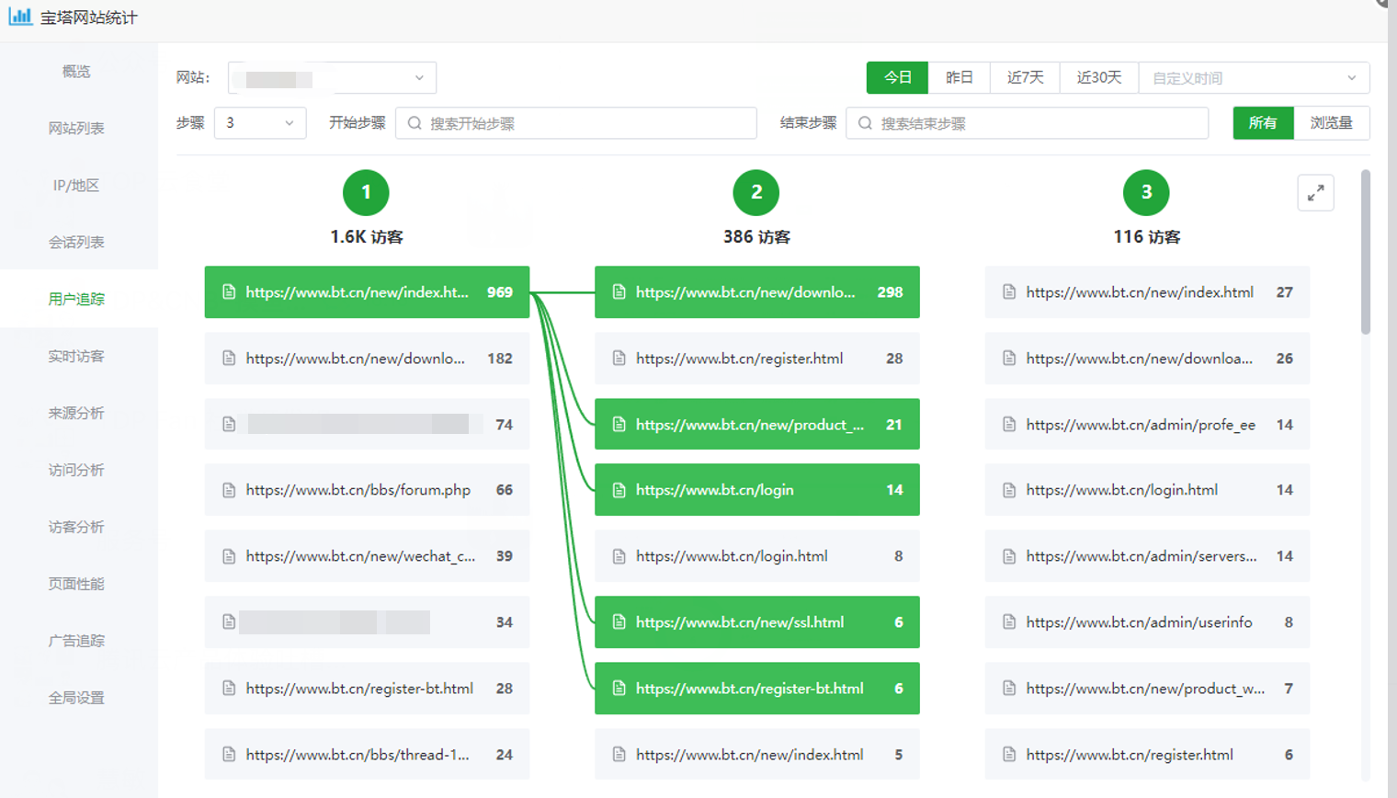
Task: Click page icon of bbs/forum.php row
Action: (229, 490)
